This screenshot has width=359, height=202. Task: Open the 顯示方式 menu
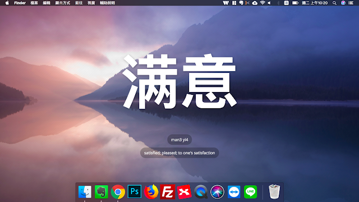(62, 3)
